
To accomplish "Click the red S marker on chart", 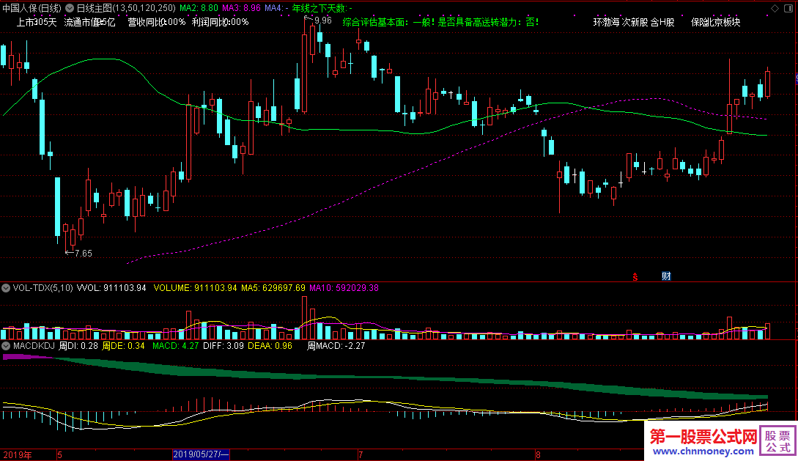I will (x=635, y=277).
